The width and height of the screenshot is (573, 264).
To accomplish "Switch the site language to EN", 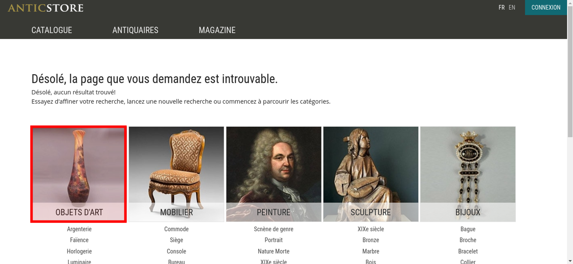I will tap(512, 7).
